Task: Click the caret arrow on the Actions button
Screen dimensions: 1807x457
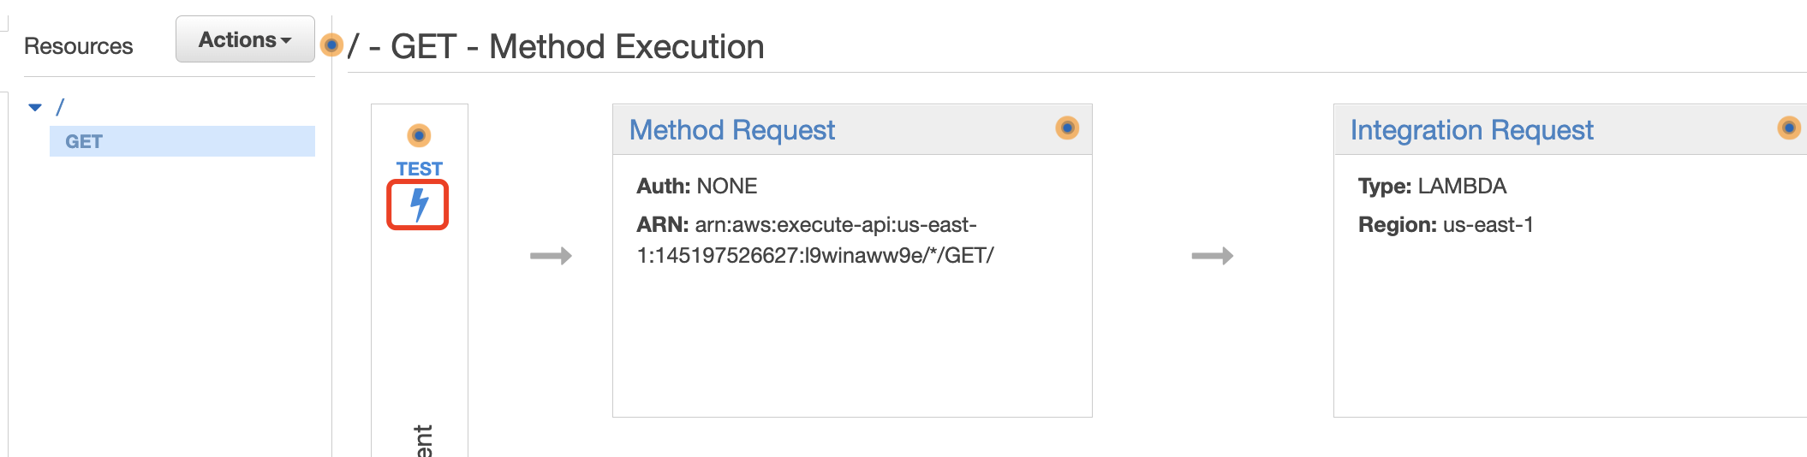Action: click(287, 41)
